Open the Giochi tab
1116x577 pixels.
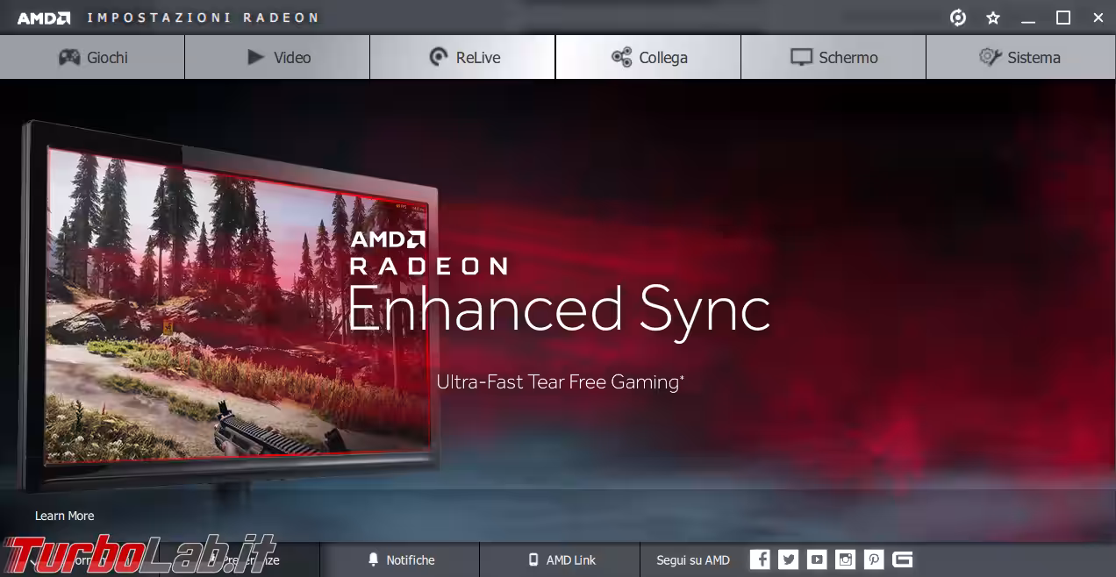coord(92,57)
